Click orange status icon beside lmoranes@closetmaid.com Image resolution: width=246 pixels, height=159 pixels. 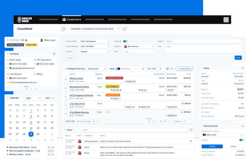11,82
